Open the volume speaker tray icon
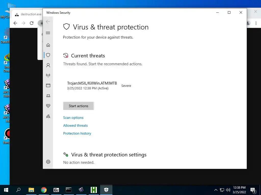 click(x=228, y=190)
